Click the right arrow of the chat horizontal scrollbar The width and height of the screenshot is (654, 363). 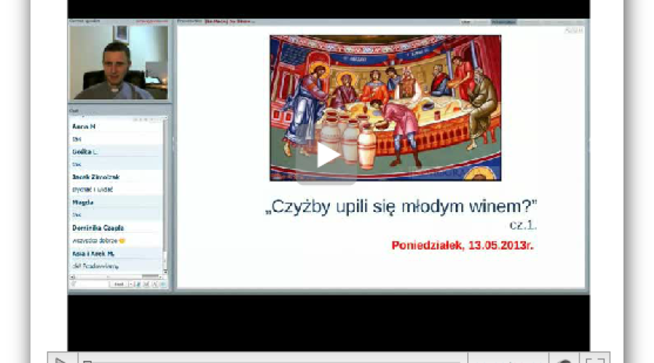(x=160, y=277)
